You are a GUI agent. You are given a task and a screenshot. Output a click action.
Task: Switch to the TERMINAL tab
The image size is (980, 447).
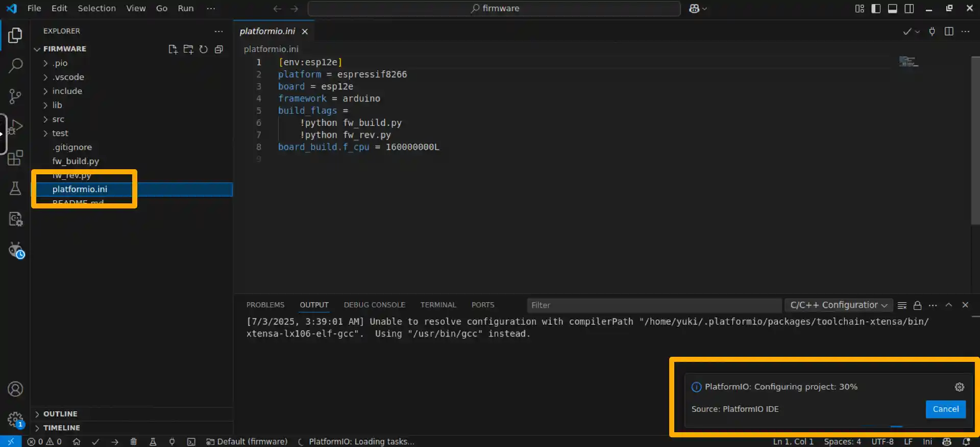438,305
